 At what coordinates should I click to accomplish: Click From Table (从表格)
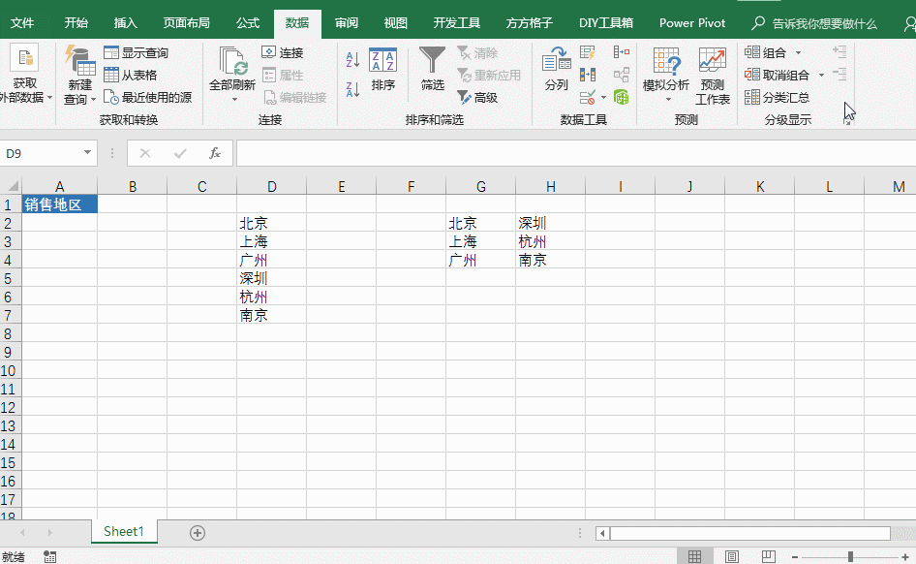pyautogui.click(x=131, y=75)
